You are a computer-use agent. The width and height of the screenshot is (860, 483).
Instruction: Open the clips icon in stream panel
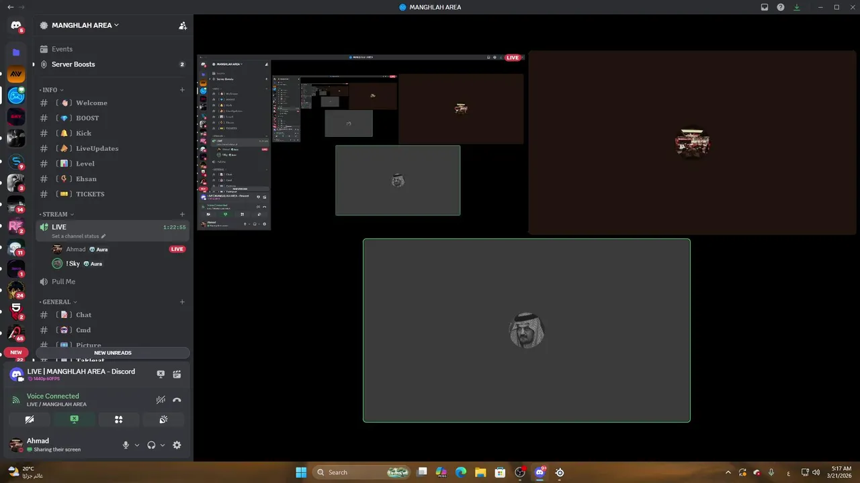[177, 374]
